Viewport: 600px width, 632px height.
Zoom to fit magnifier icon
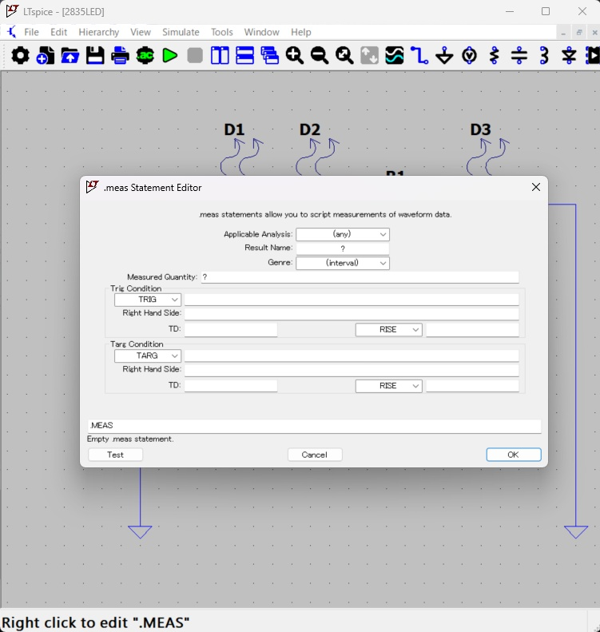(344, 55)
